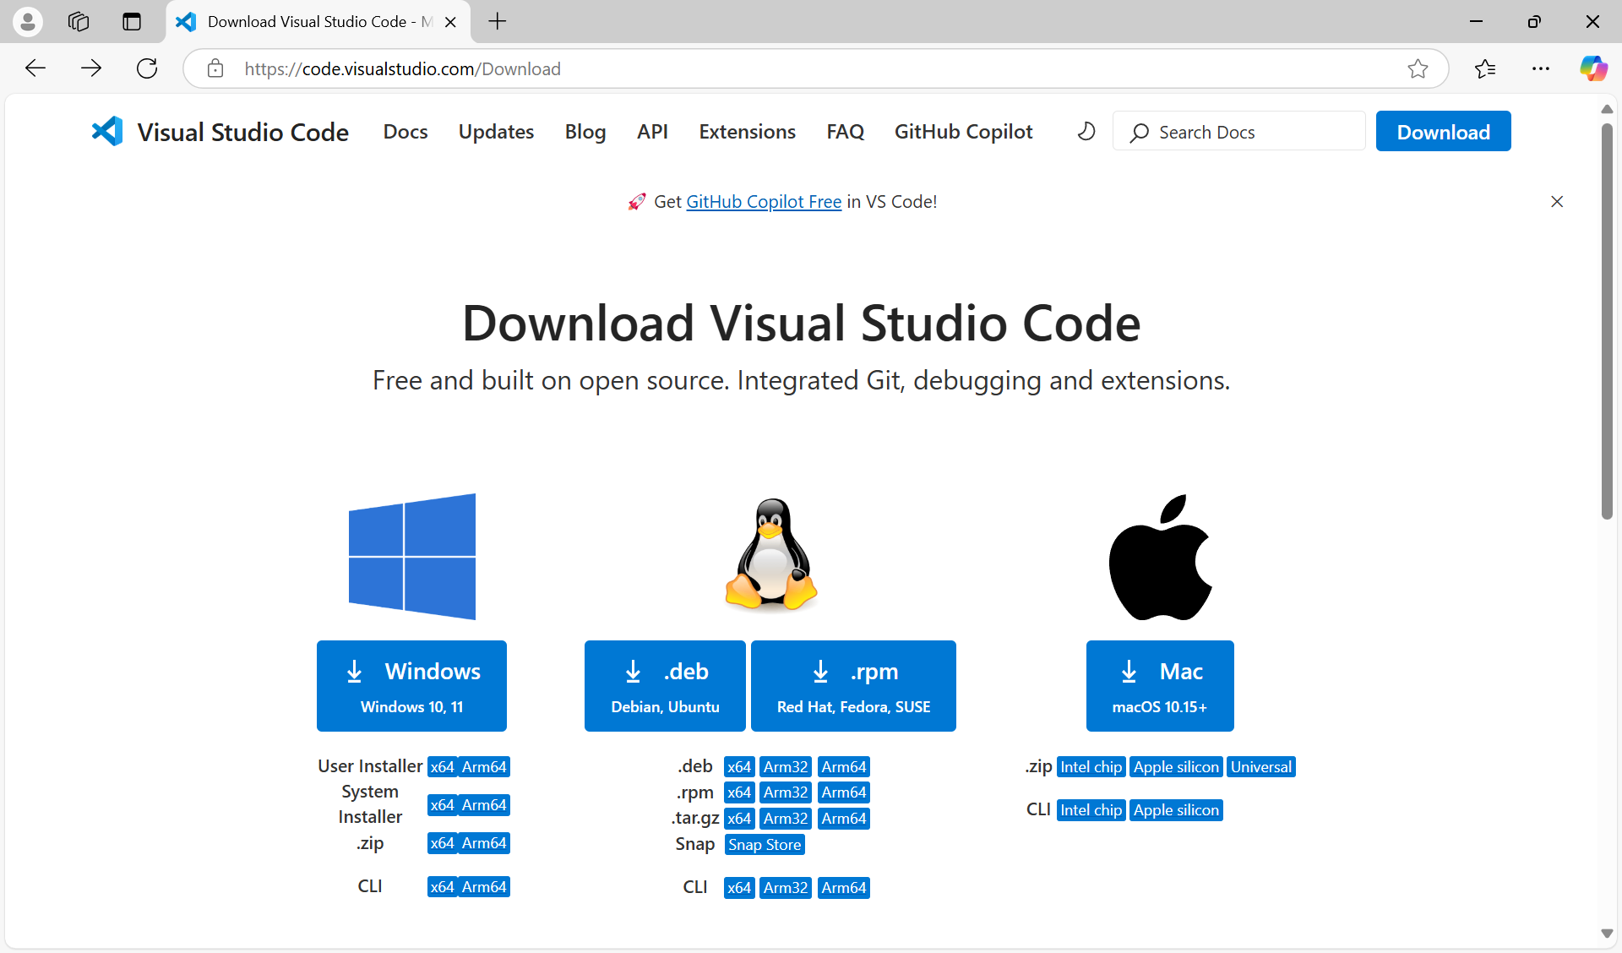This screenshot has width=1622, height=953.
Task: Download VS Code .deb for Debian, Ubuntu
Action: pos(664,685)
